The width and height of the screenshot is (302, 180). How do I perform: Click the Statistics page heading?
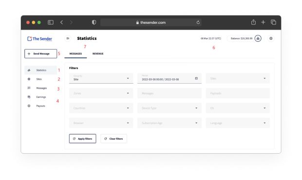(87, 38)
